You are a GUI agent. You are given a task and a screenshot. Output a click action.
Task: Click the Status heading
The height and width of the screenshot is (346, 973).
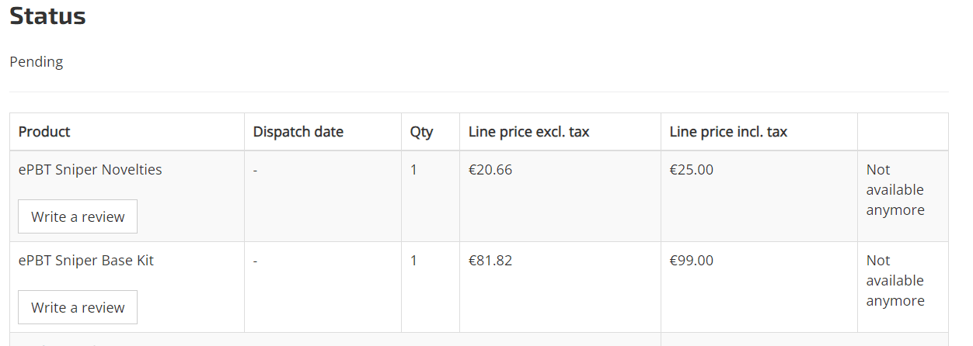coord(47,16)
